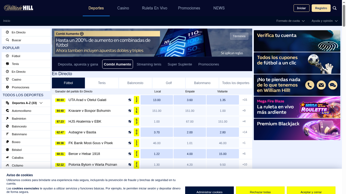346x194 pixels.
Task: Select 1.22 Local odds for Beroe
Action: [157, 154]
